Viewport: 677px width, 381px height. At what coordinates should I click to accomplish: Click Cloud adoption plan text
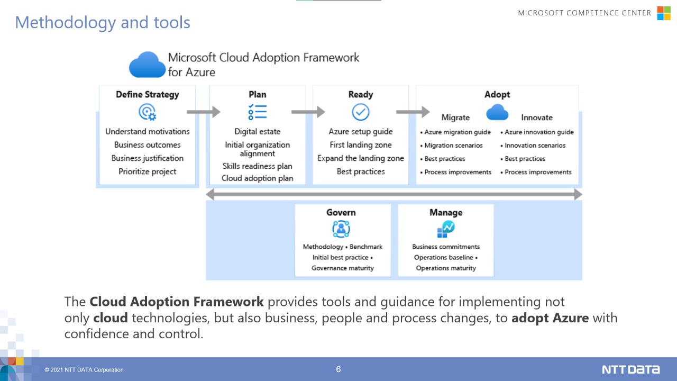pos(258,178)
